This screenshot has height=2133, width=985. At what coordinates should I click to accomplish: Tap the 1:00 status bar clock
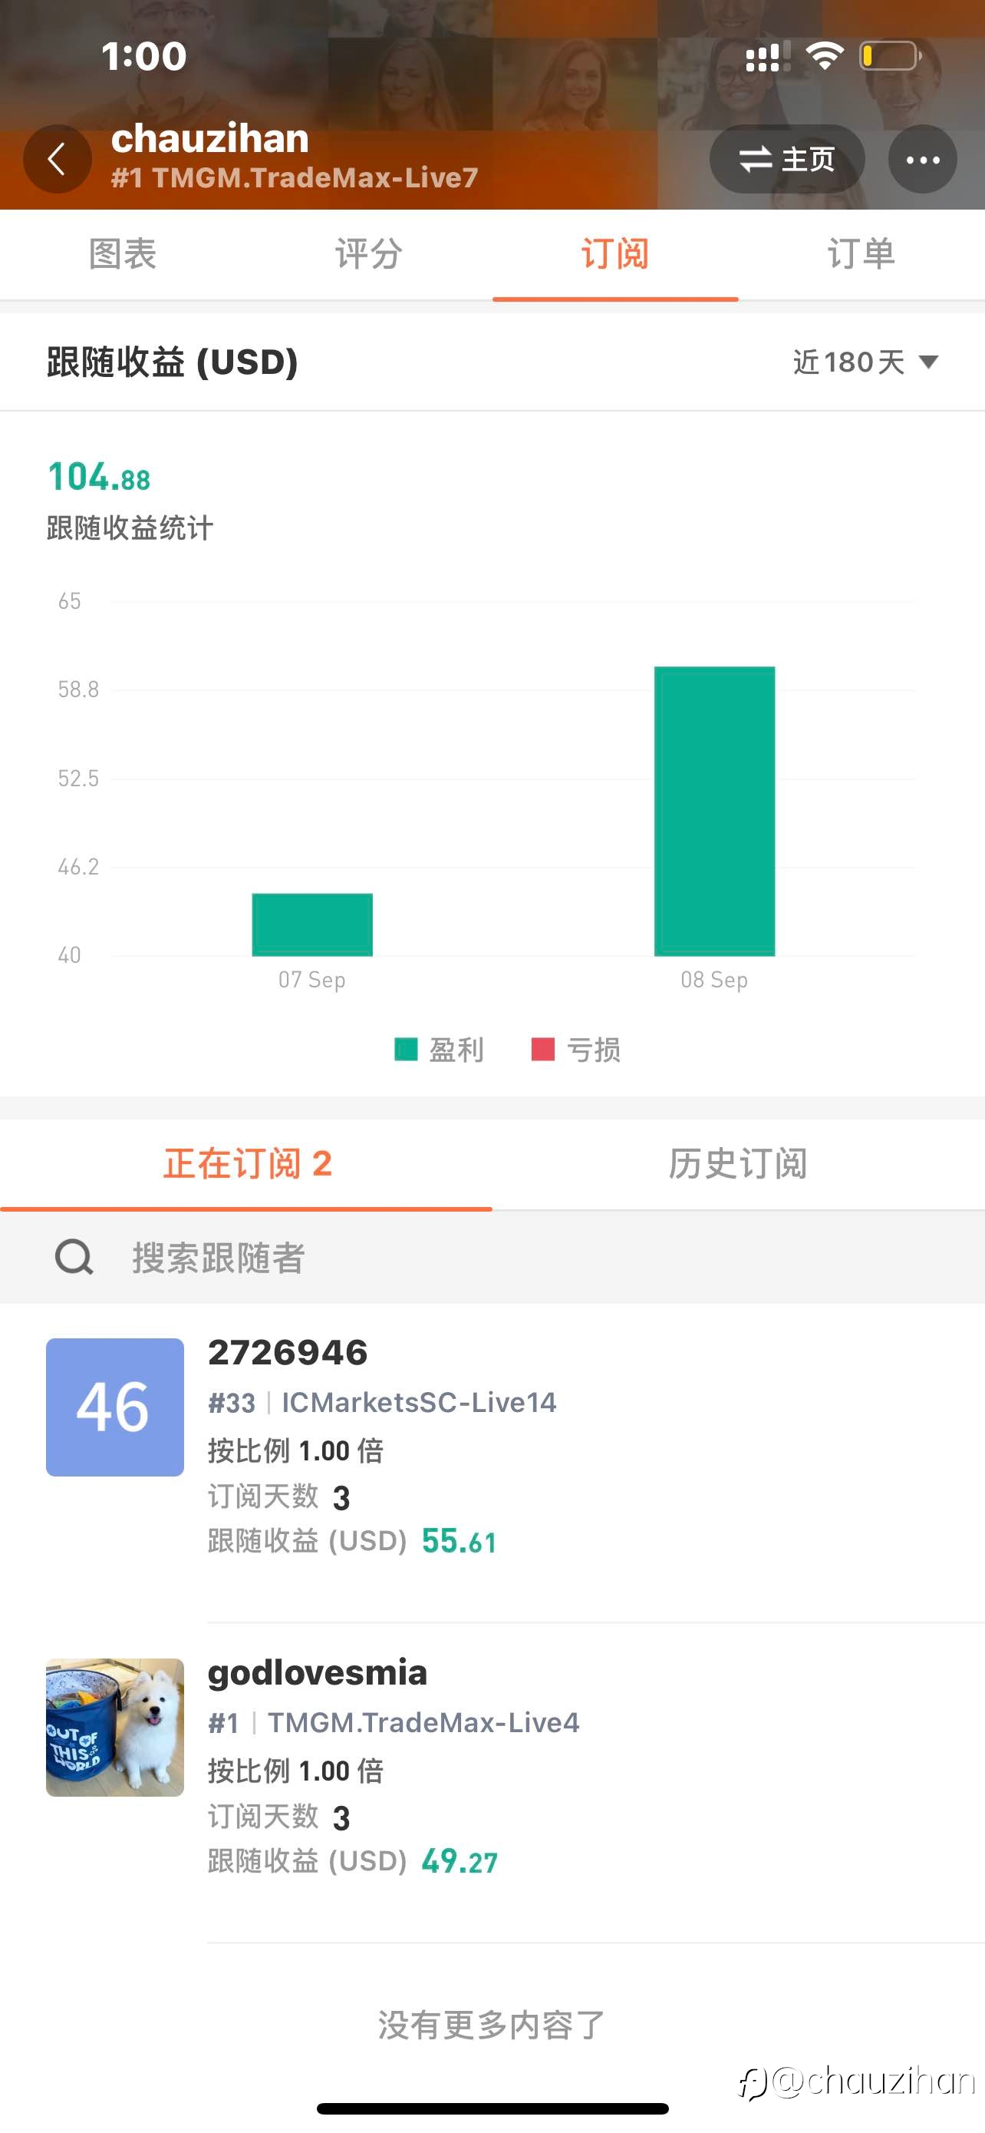click(144, 56)
